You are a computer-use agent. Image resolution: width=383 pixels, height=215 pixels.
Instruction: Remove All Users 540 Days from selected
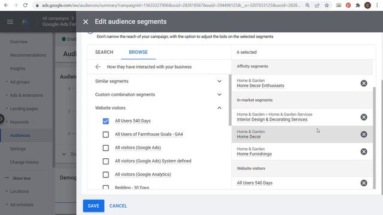[364, 183]
